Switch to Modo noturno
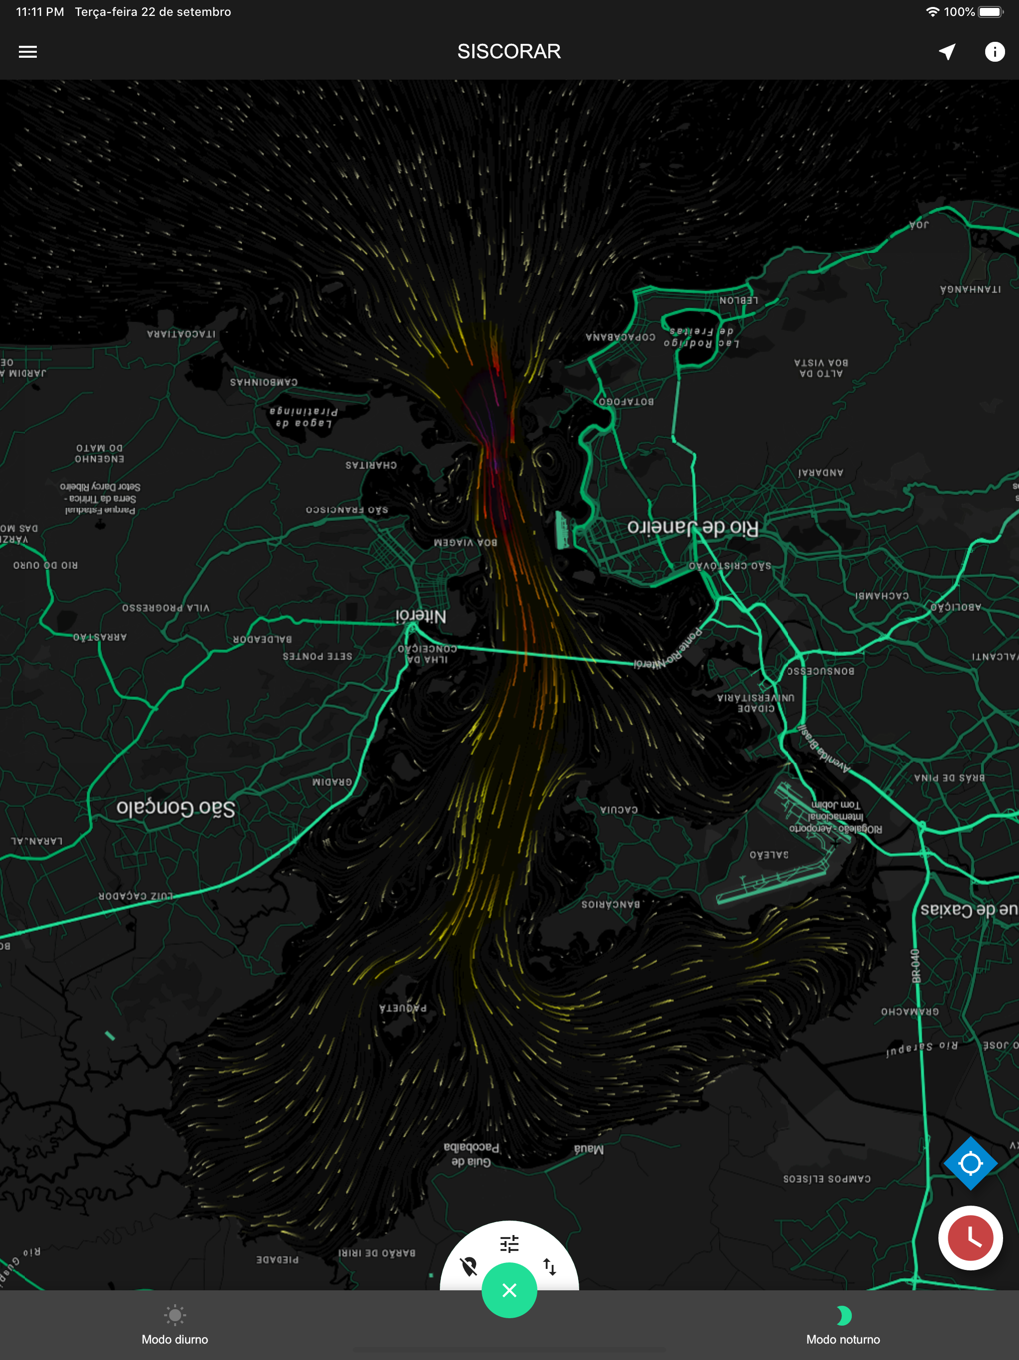This screenshot has width=1019, height=1360. pyautogui.click(x=842, y=1339)
